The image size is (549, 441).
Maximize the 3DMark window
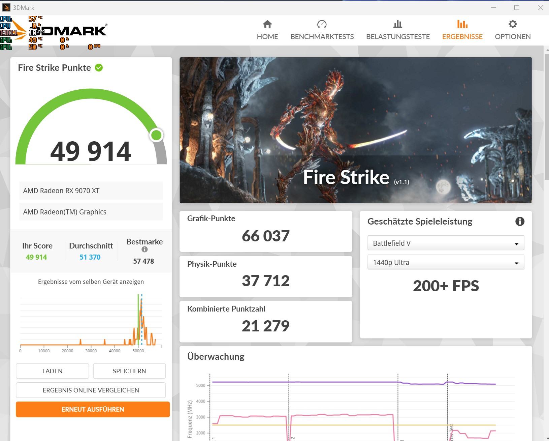pos(517,7)
